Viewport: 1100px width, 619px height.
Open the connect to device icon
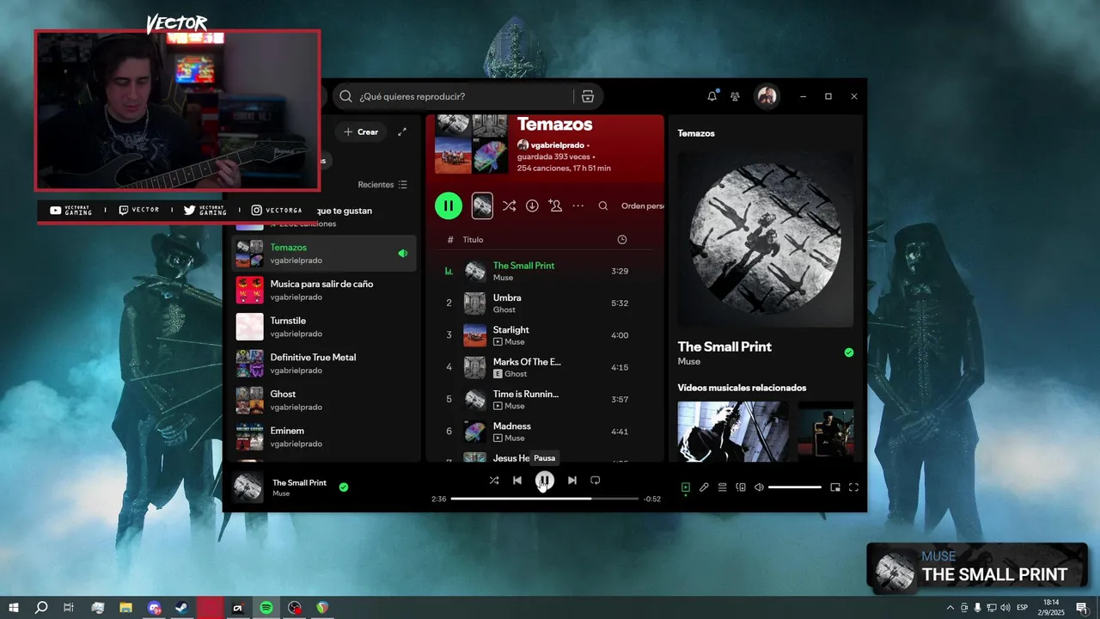pos(741,487)
